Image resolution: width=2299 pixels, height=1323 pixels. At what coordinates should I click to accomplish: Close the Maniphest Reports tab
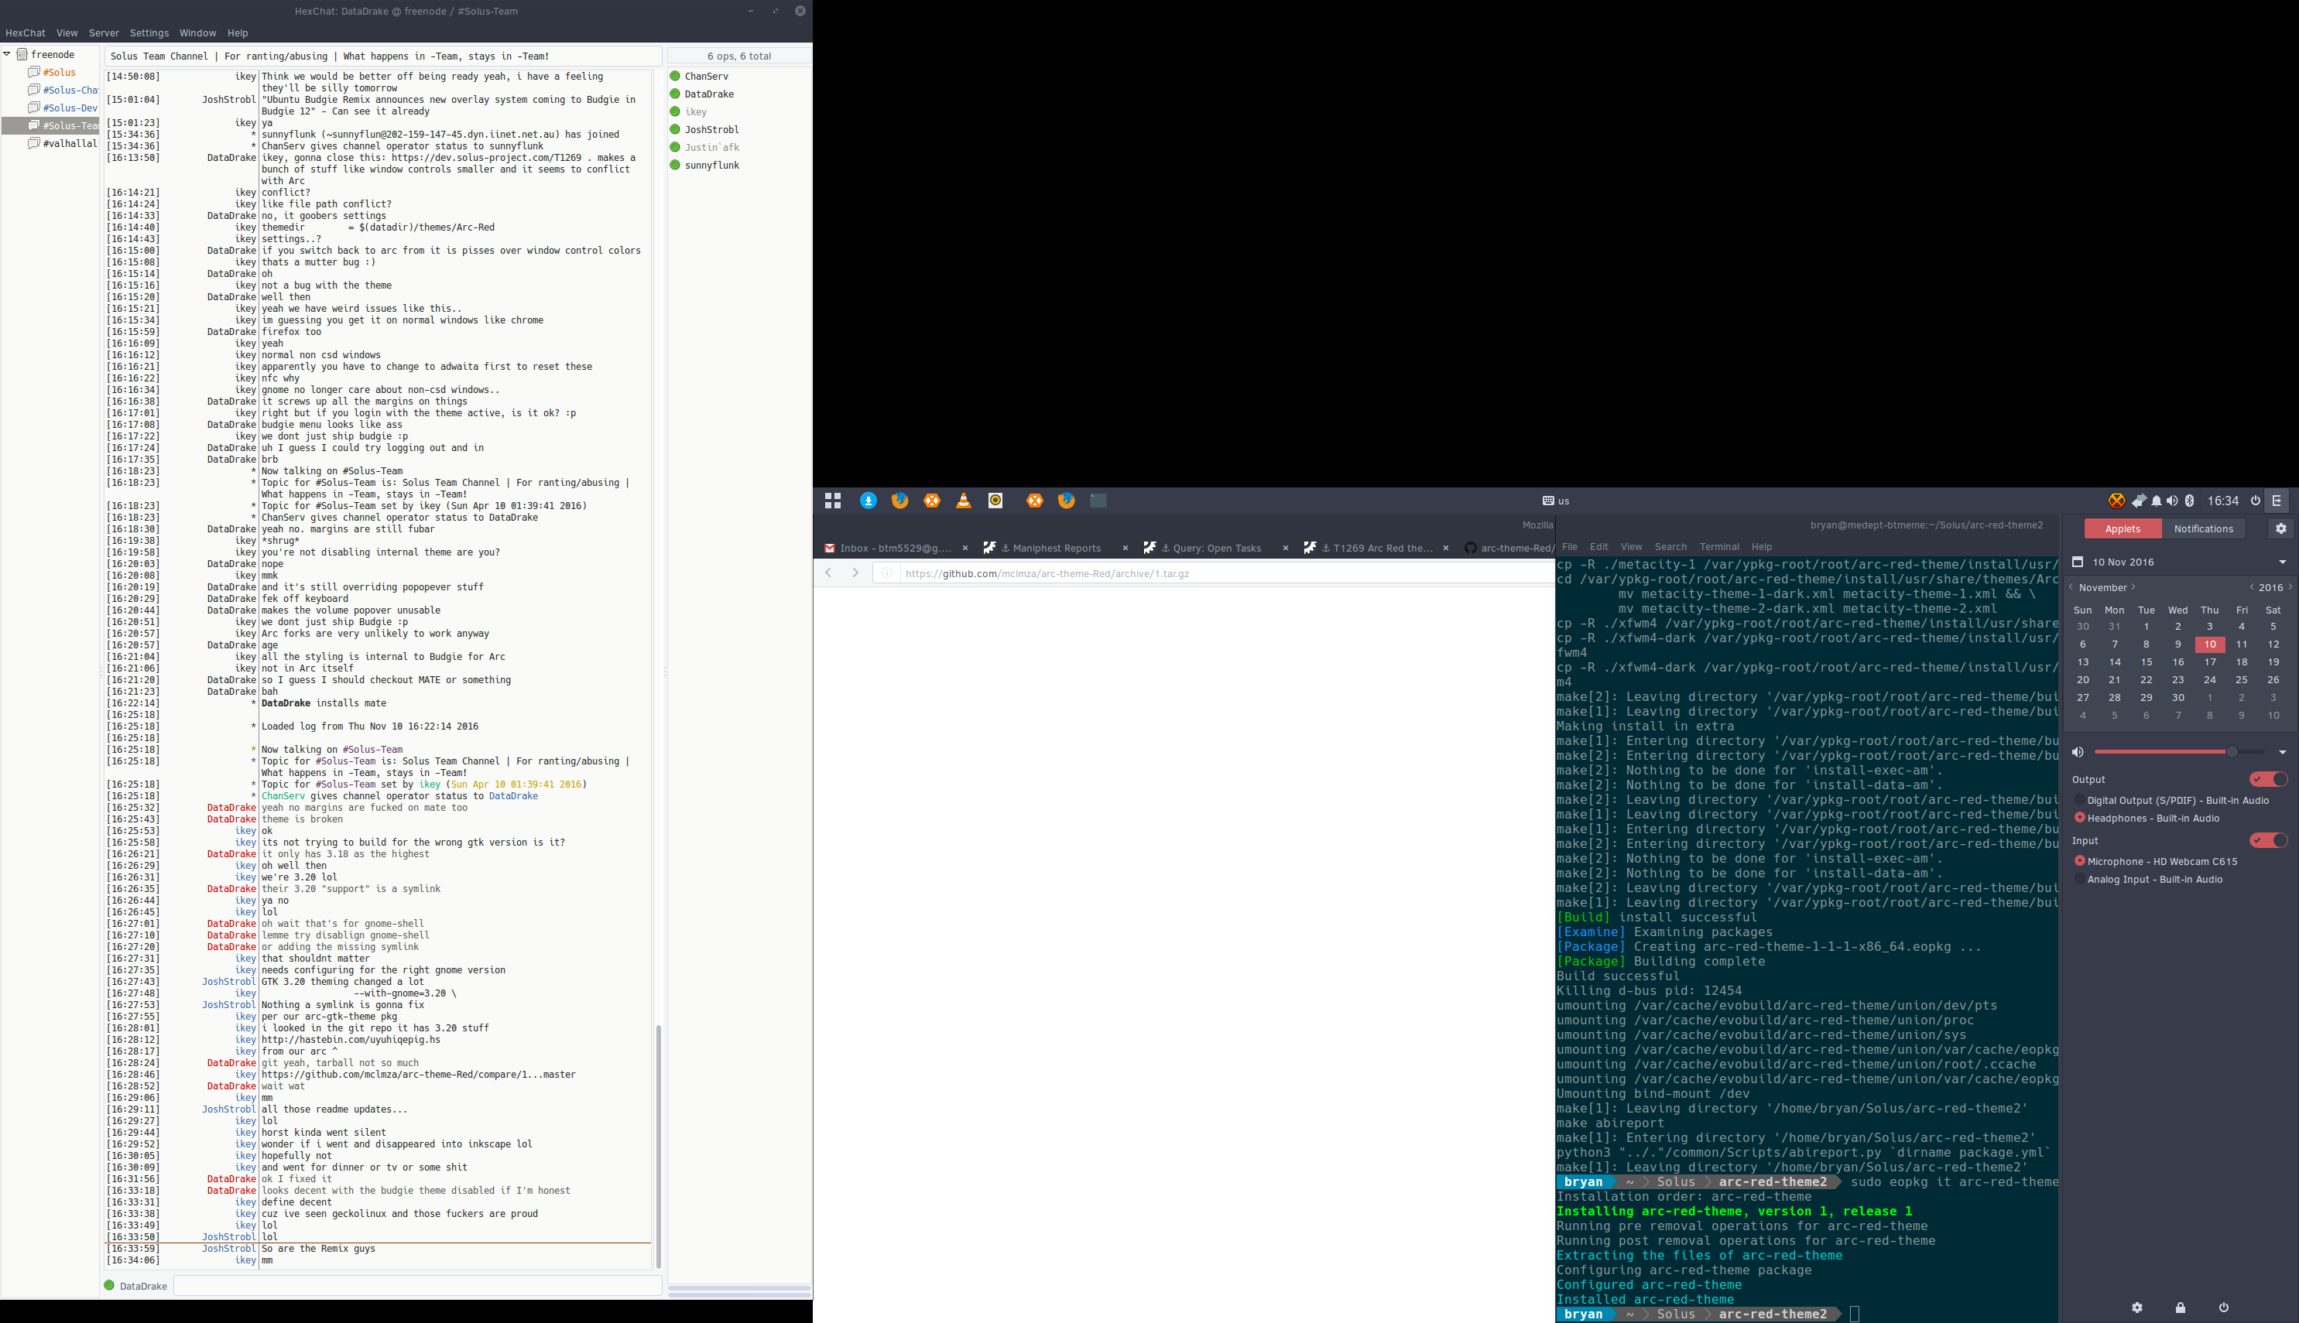pyautogui.click(x=1126, y=548)
